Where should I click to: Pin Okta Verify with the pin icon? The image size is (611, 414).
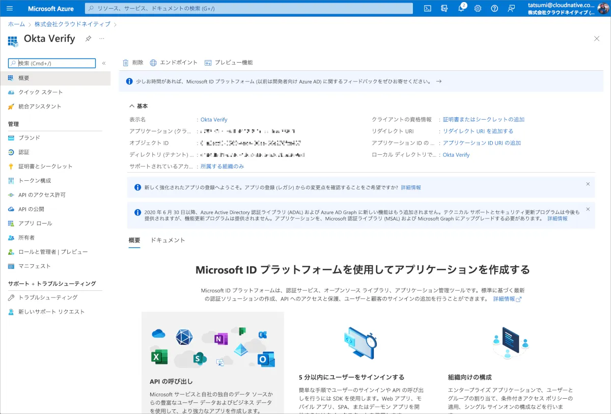coord(88,39)
